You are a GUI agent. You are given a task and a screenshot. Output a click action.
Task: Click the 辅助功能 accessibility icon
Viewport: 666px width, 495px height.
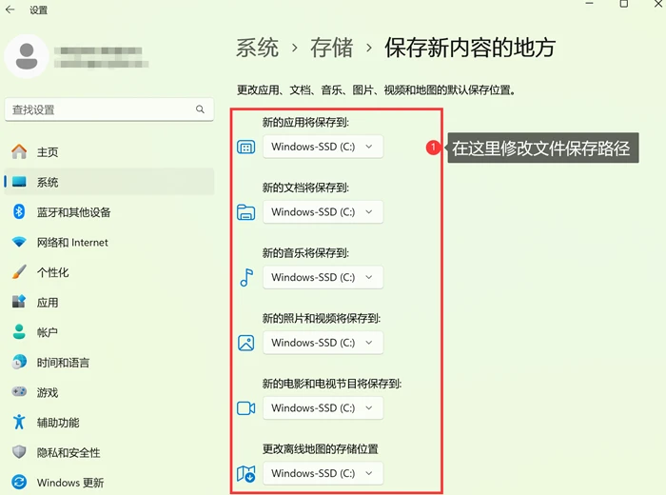click(x=19, y=422)
